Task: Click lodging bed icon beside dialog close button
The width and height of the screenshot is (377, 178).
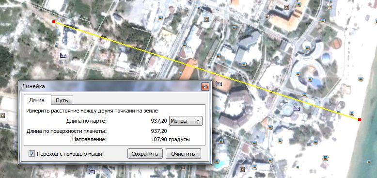Action: [219, 84]
